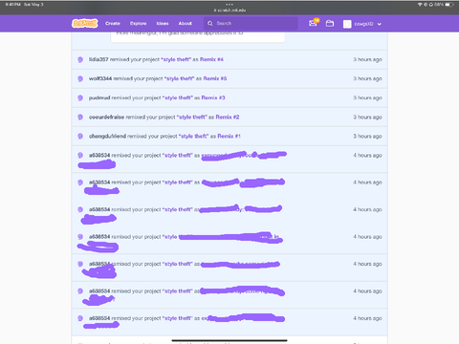The height and width of the screenshot is (344, 459).
Task: Open the Create menu item
Action: click(x=113, y=23)
